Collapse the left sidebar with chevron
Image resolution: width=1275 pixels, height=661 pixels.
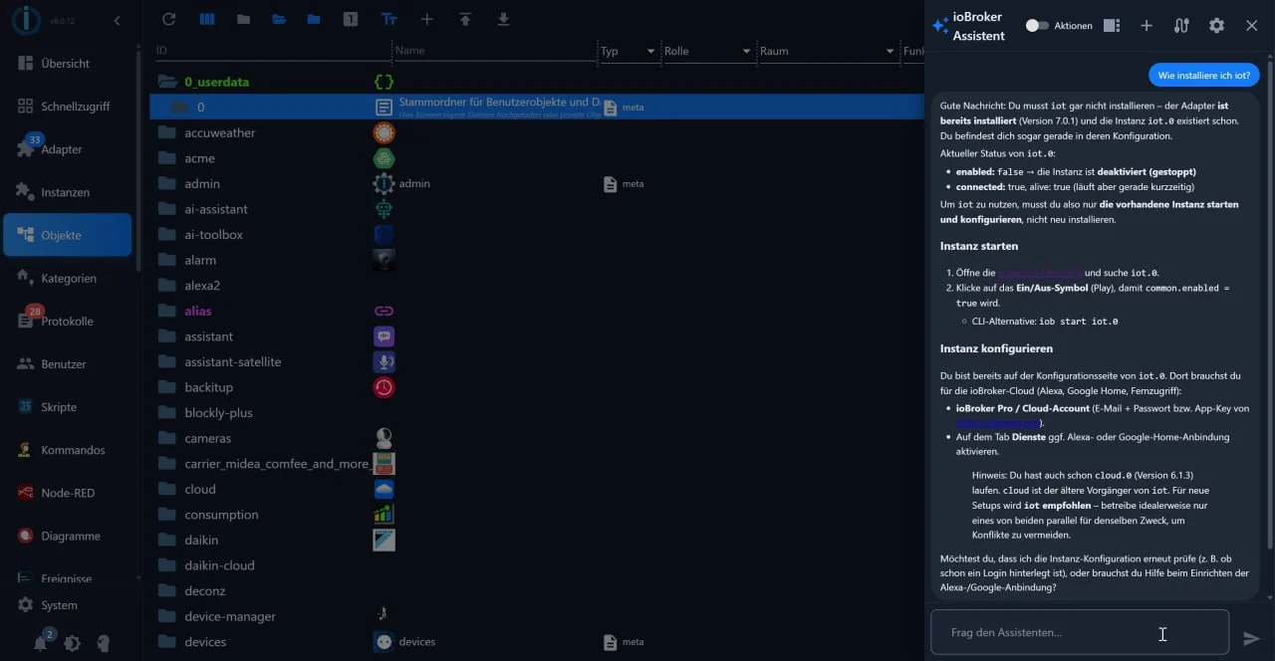(x=117, y=20)
